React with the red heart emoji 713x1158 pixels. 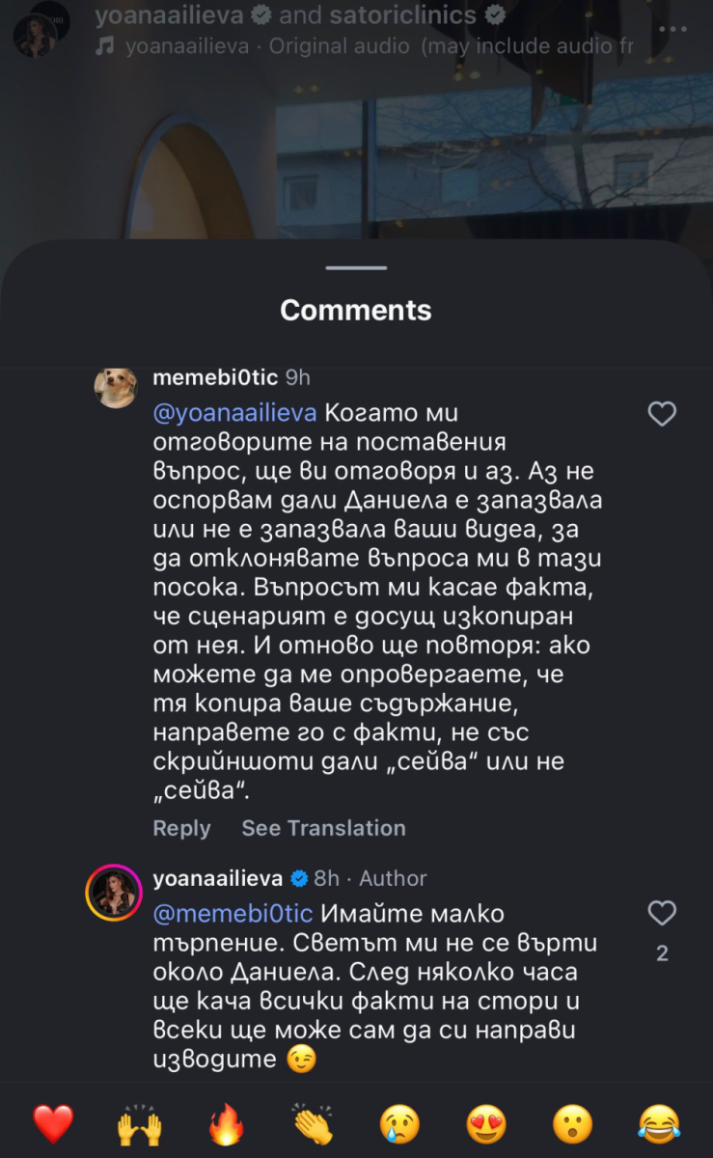pos(53,1122)
